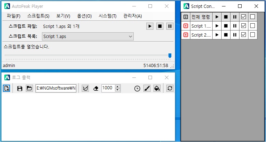Stop Script 1 in Script Control
Image resolution: width=266 pixels, height=142 pixels.
tap(226, 26)
